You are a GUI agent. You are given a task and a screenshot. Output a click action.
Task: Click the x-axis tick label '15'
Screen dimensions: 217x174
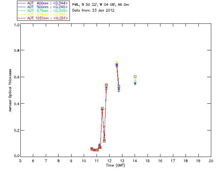coord(147,161)
